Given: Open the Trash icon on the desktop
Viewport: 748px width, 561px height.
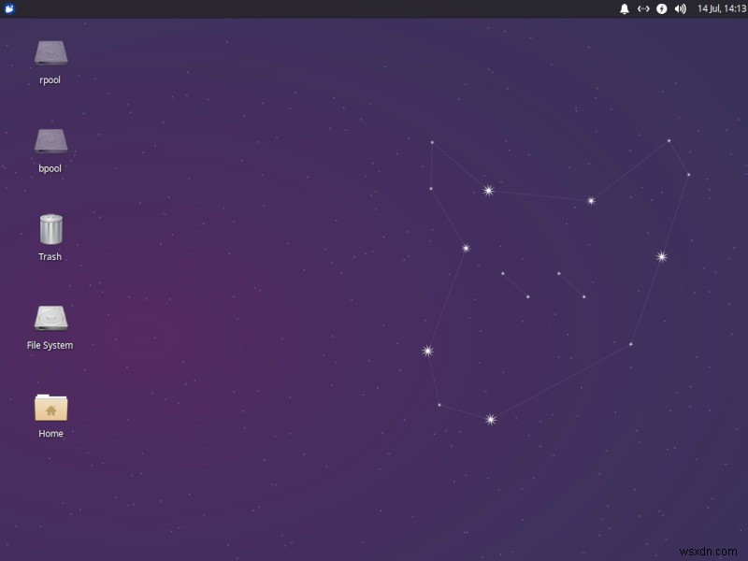Looking at the screenshot, I should 50,227.
